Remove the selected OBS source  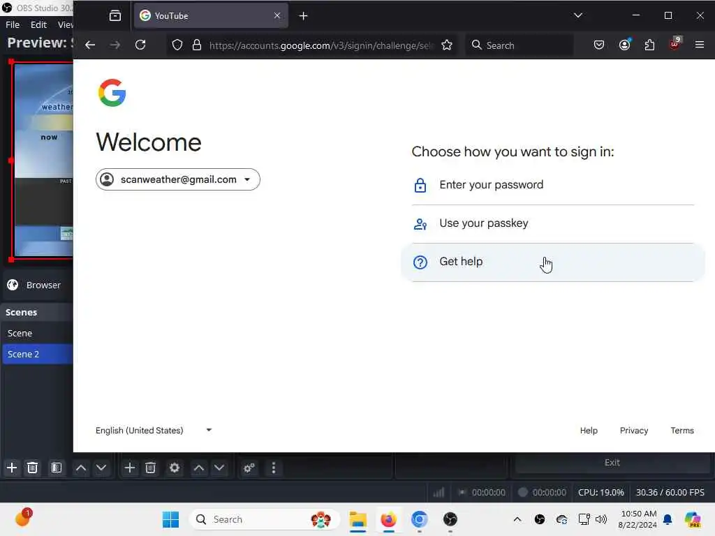point(151,468)
